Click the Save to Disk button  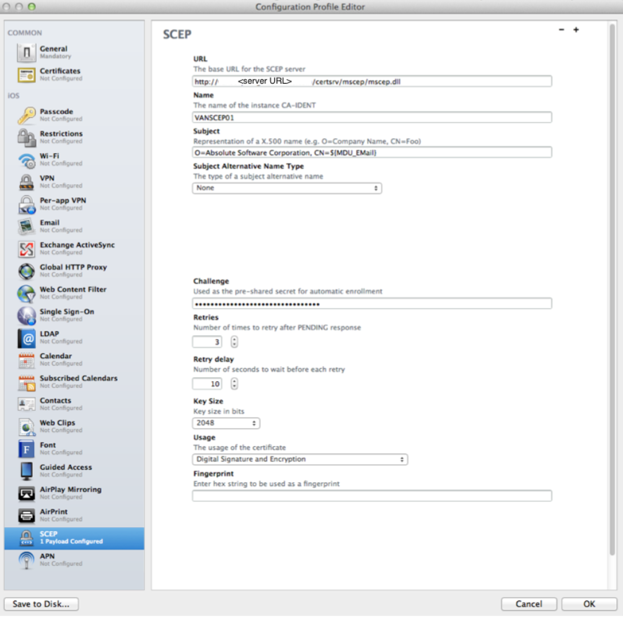pyautogui.click(x=42, y=604)
